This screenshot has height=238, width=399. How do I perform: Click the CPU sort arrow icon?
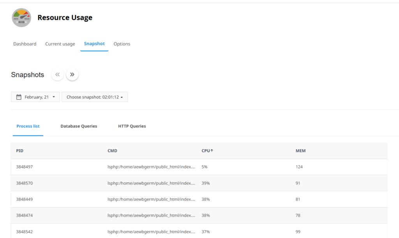[212, 151]
